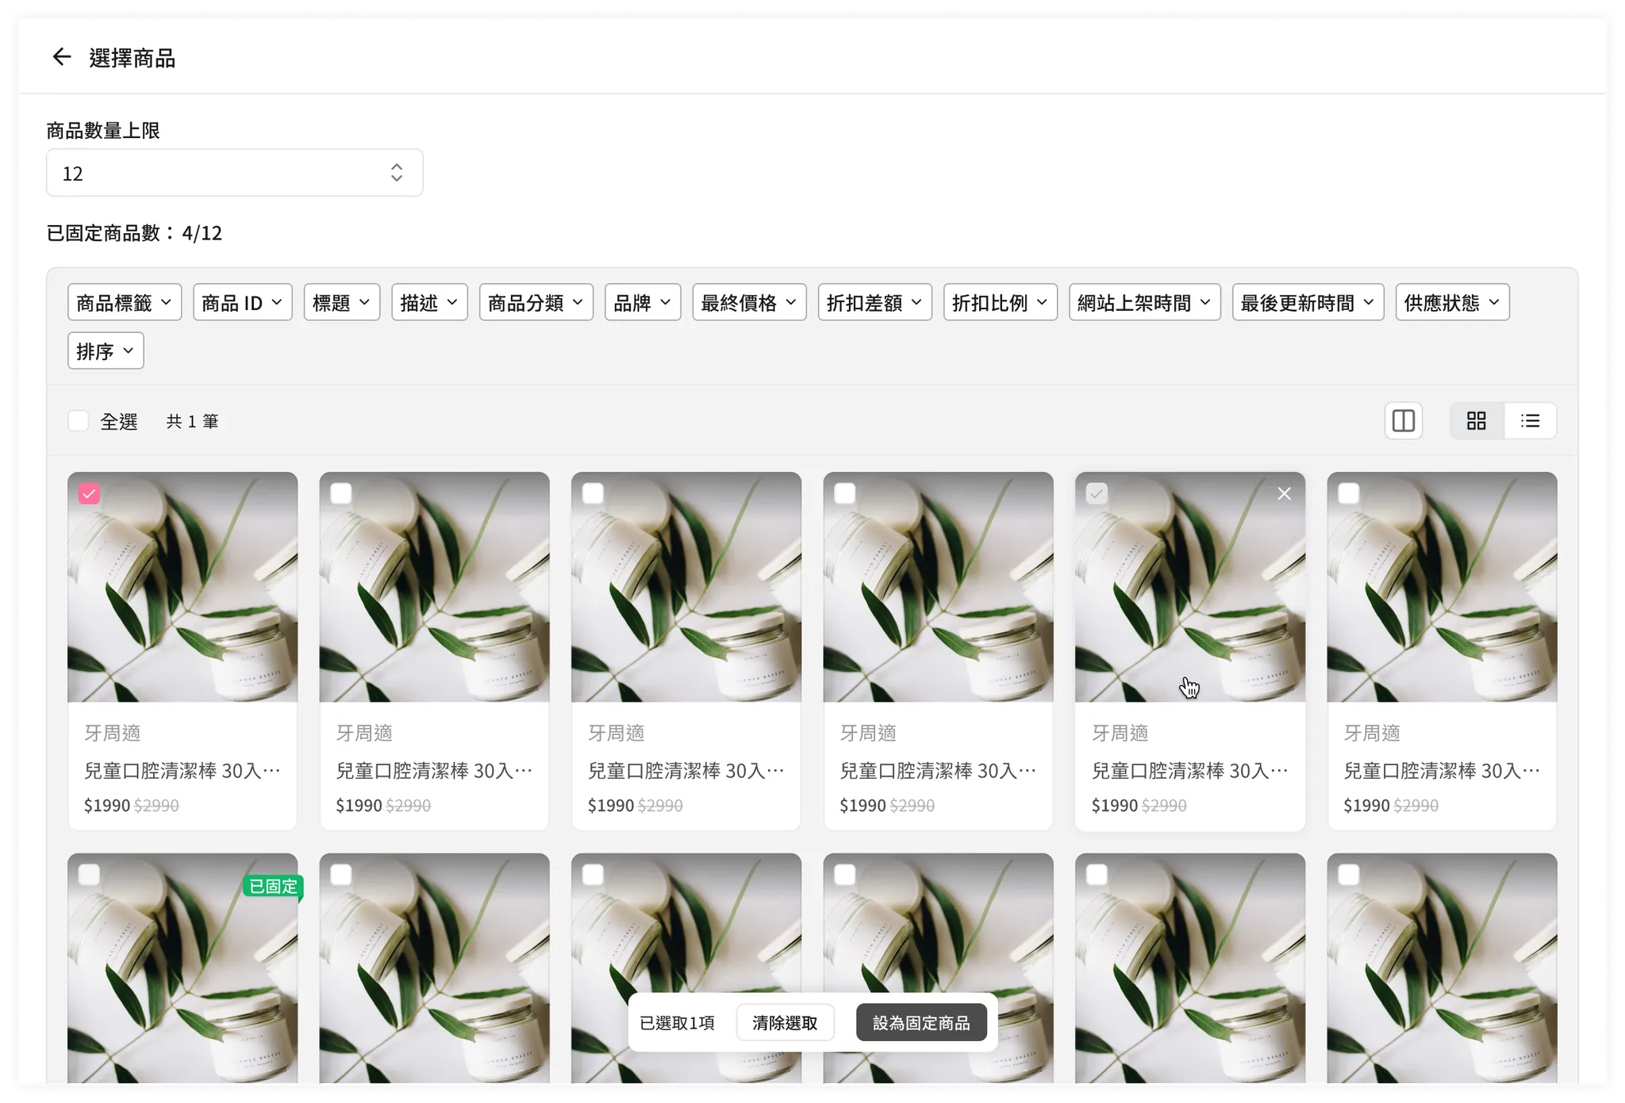The width and height of the screenshot is (1625, 1103).
Task: Expand the 最終價格 filter dropdown
Action: [748, 303]
